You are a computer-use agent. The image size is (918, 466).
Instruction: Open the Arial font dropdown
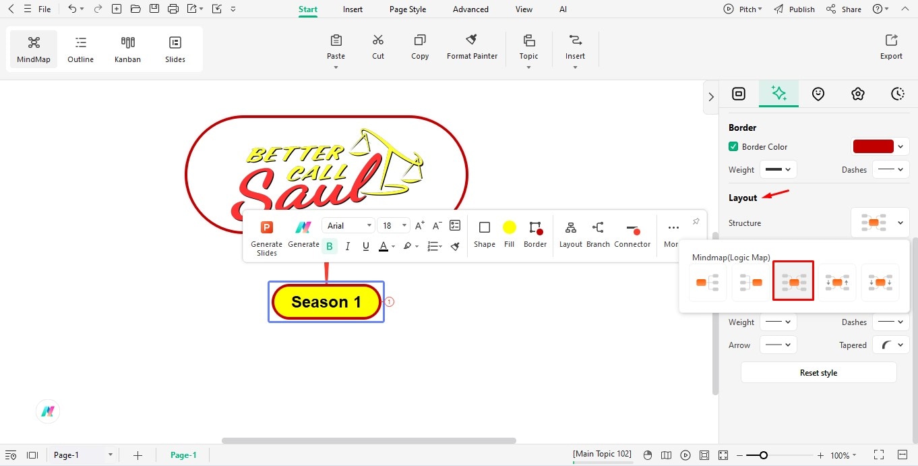[x=348, y=225]
